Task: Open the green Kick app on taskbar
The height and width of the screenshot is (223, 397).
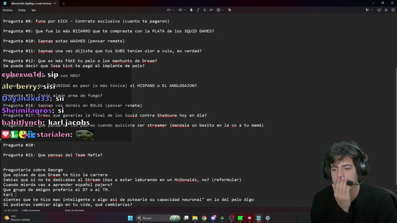Action: pyautogui.click(x=240, y=218)
